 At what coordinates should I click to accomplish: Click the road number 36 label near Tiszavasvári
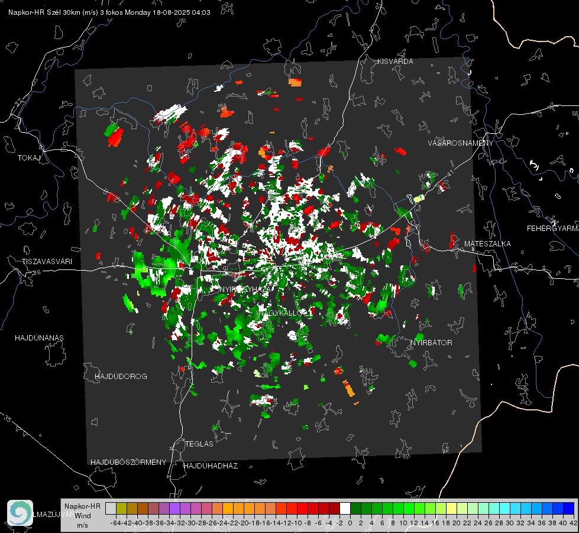click(x=37, y=272)
